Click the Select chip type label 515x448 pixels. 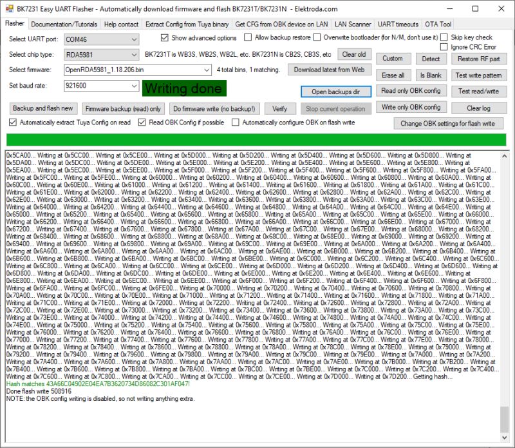31,55
